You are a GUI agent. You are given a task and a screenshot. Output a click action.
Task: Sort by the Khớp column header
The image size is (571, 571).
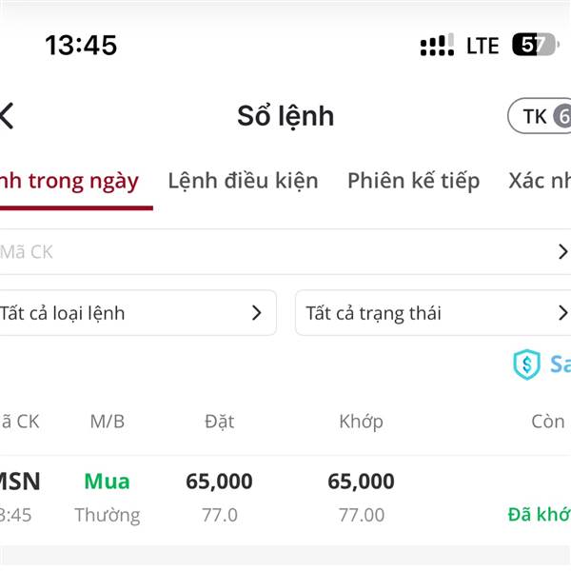tap(361, 422)
